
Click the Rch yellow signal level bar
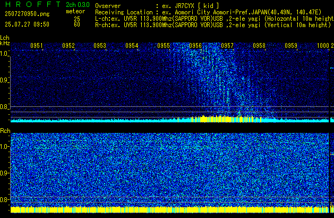(x=170, y=209)
